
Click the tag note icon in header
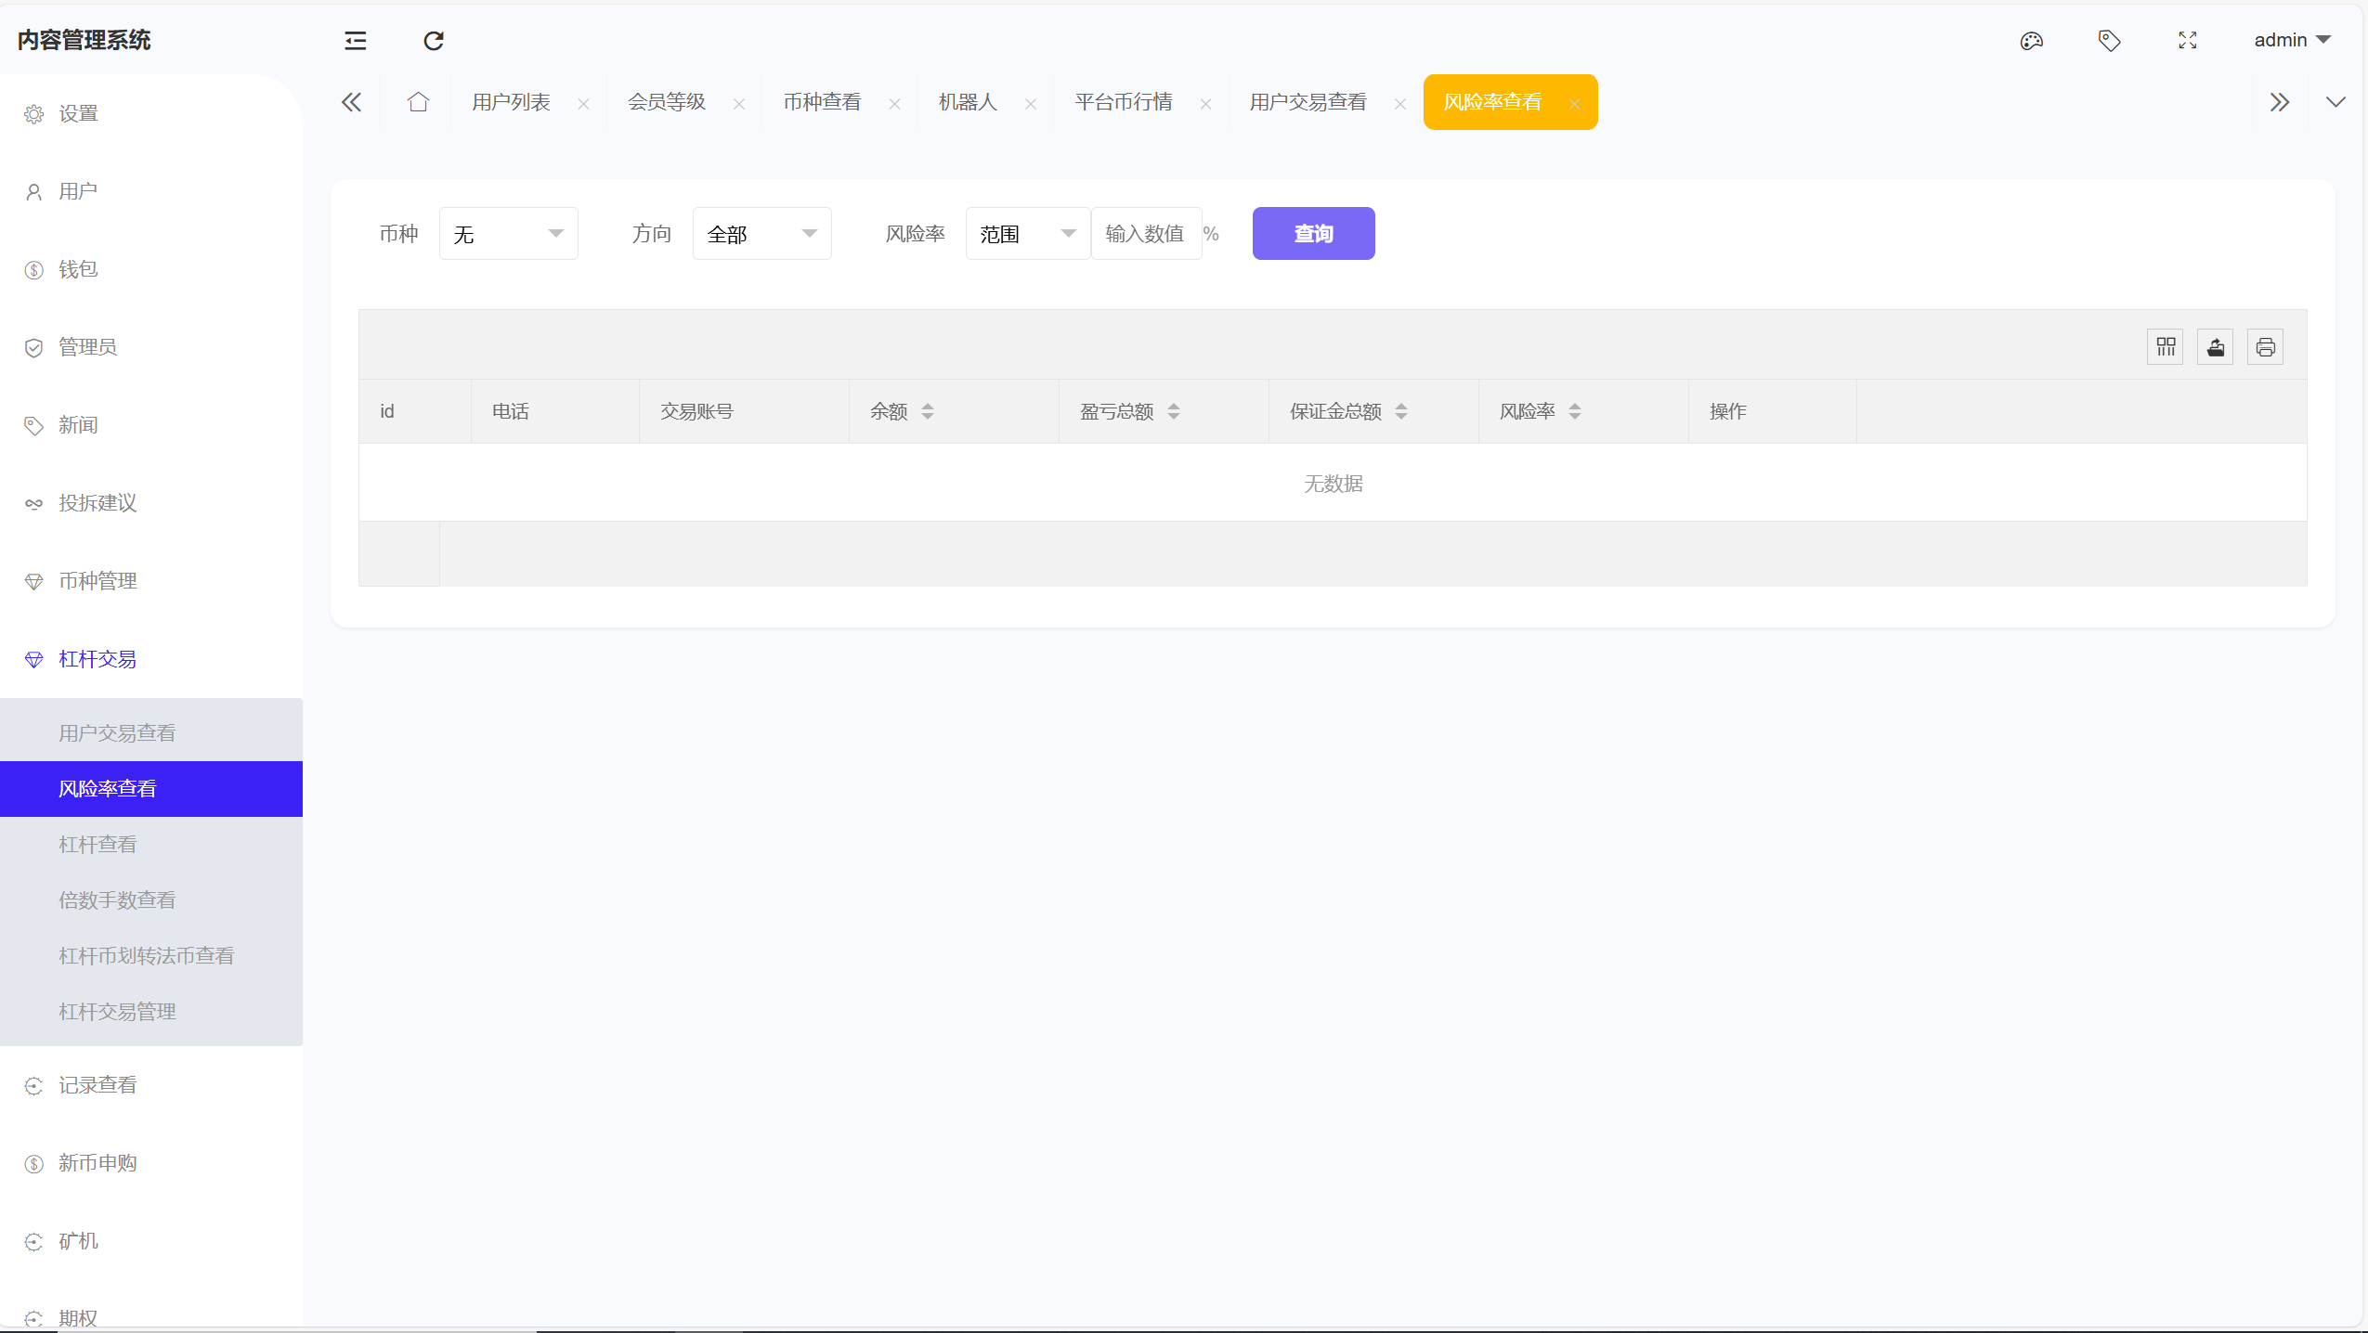(2109, 41)
